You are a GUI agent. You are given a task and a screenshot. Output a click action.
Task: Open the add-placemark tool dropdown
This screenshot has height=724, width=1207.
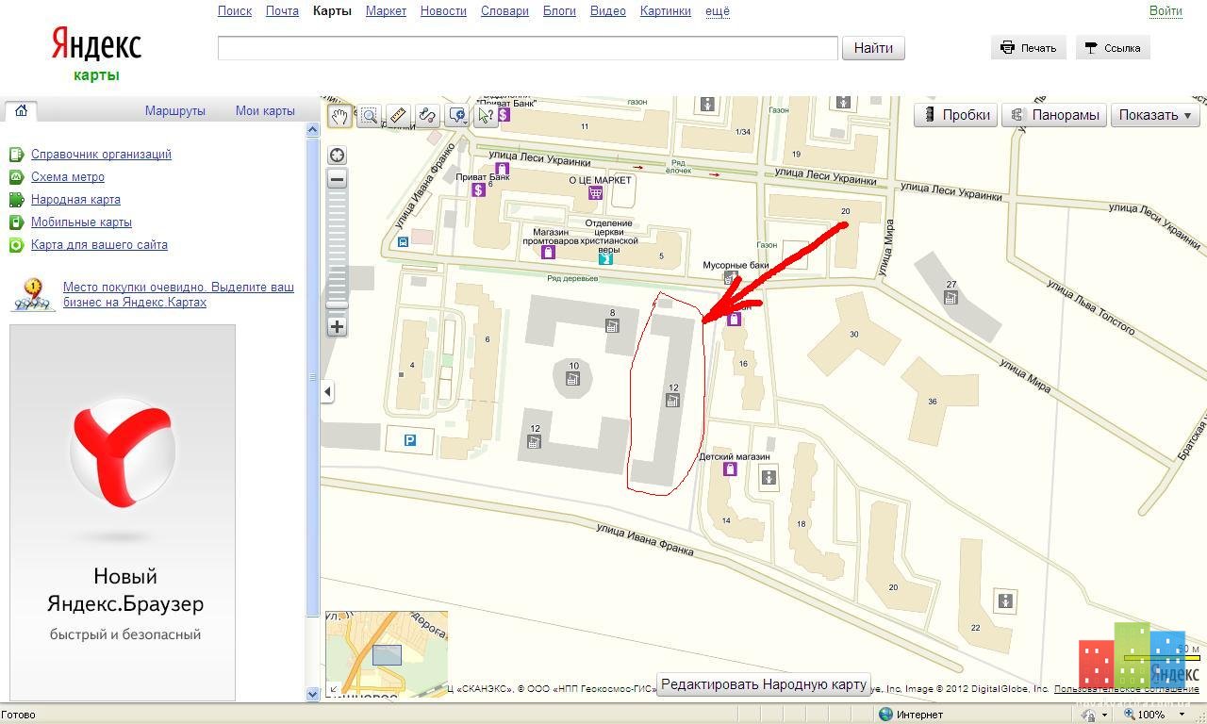click(456, 116)
